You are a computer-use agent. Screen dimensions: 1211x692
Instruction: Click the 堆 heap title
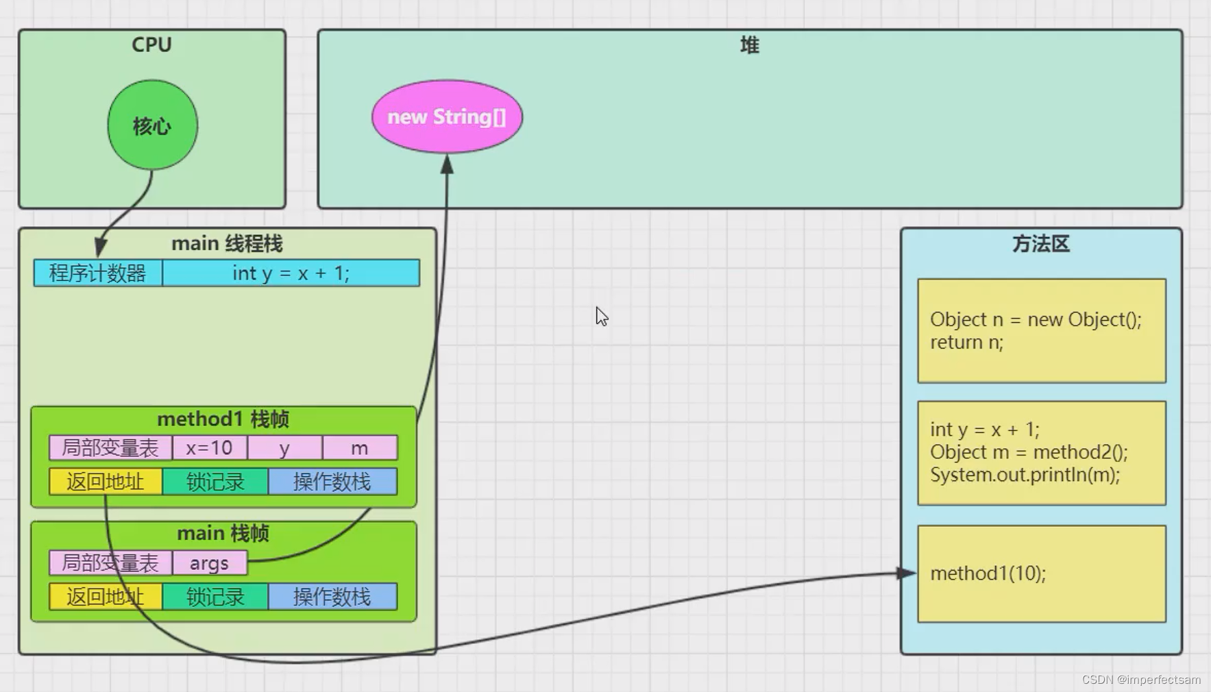[750, 45]
